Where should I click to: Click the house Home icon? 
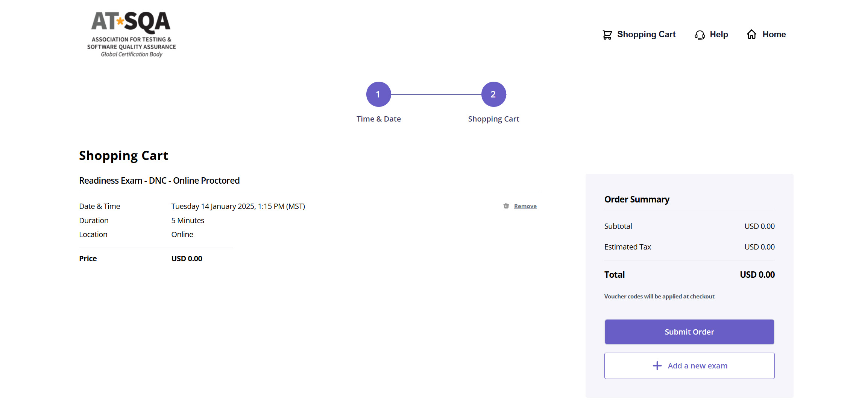(x=751, y=34)
